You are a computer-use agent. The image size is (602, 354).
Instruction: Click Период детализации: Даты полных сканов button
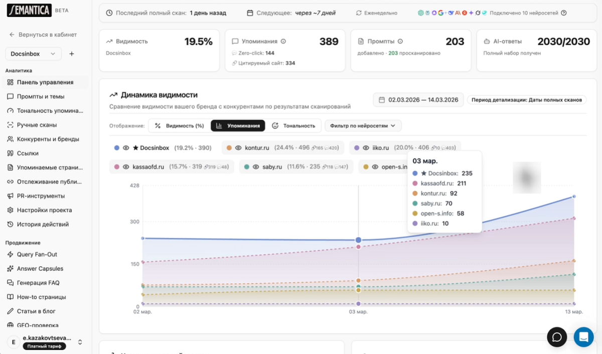[526, 100]
